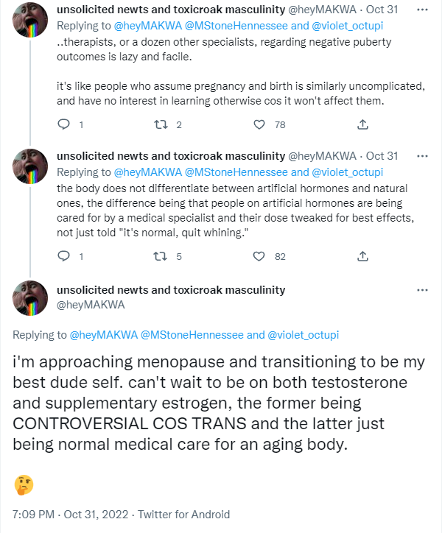Open @violet_octupi mention in second tweet
The height and width of the screenshot is (533, 442).
348,172
